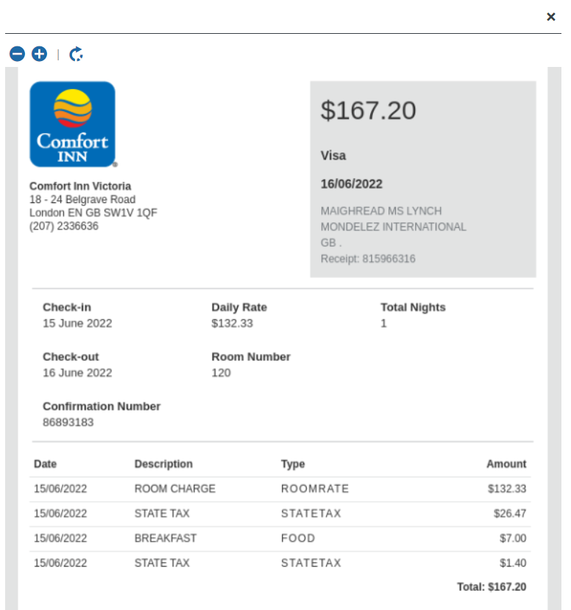
Task: Click the Daily Rate label
Action: point(239,308)
